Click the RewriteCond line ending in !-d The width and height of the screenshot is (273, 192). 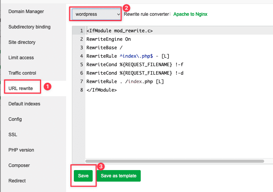point(135,73)
